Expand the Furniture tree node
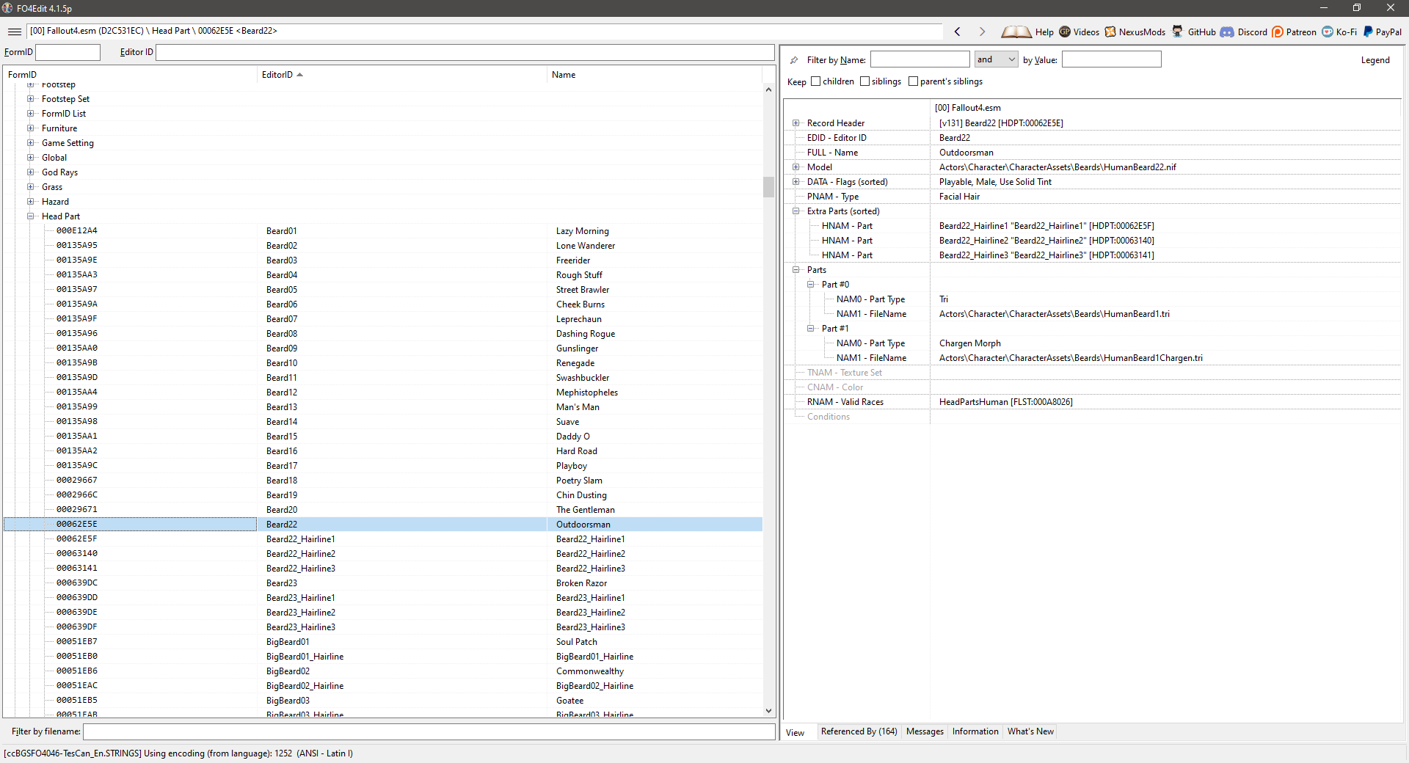 [30, 128]
